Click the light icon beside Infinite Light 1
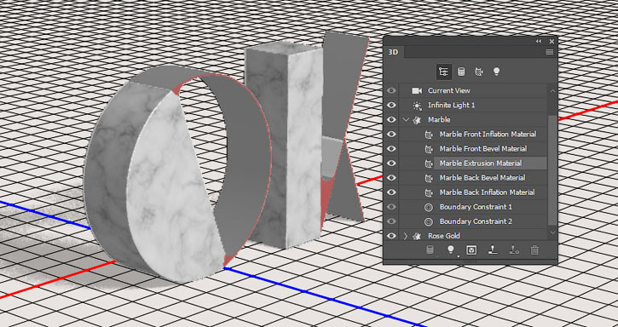The height and width of the screenshot is (327, 618). click(417, 106)
